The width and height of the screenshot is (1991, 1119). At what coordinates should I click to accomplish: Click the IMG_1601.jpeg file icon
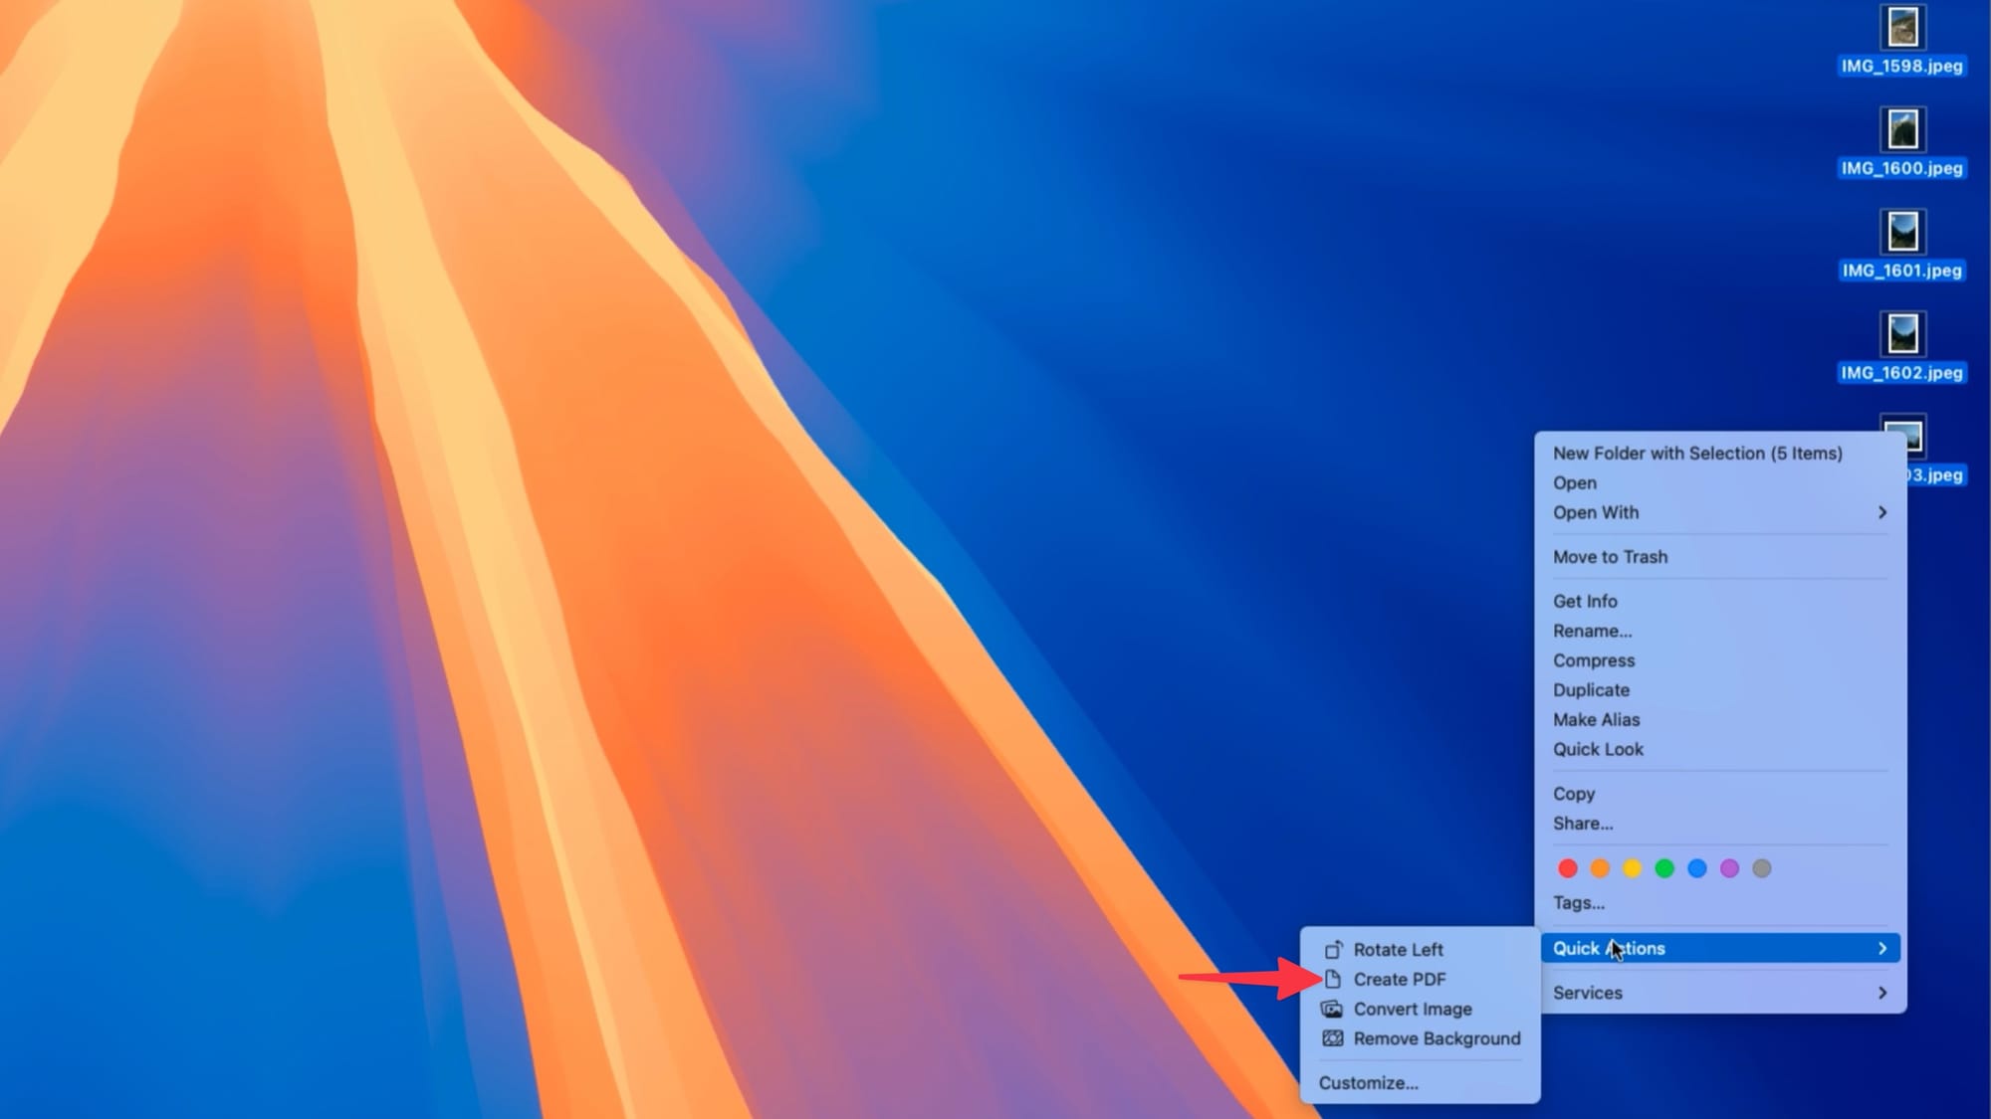click(1902, 231)
